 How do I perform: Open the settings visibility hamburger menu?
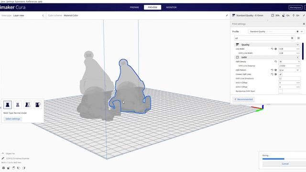298,38
